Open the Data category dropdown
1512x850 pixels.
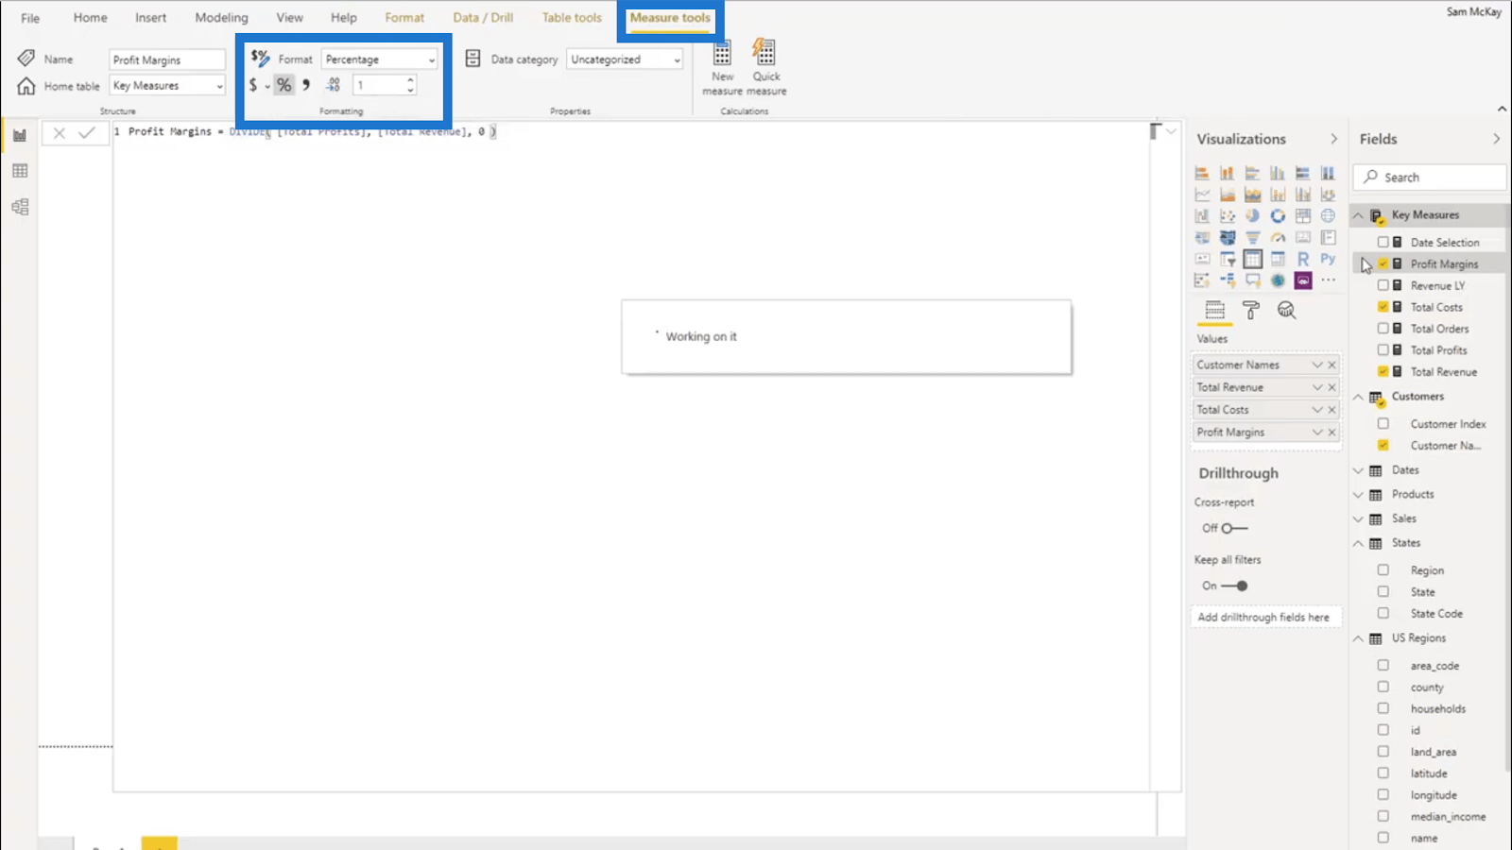coord(625,59)
